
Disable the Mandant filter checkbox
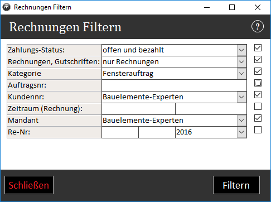point(258,118)
